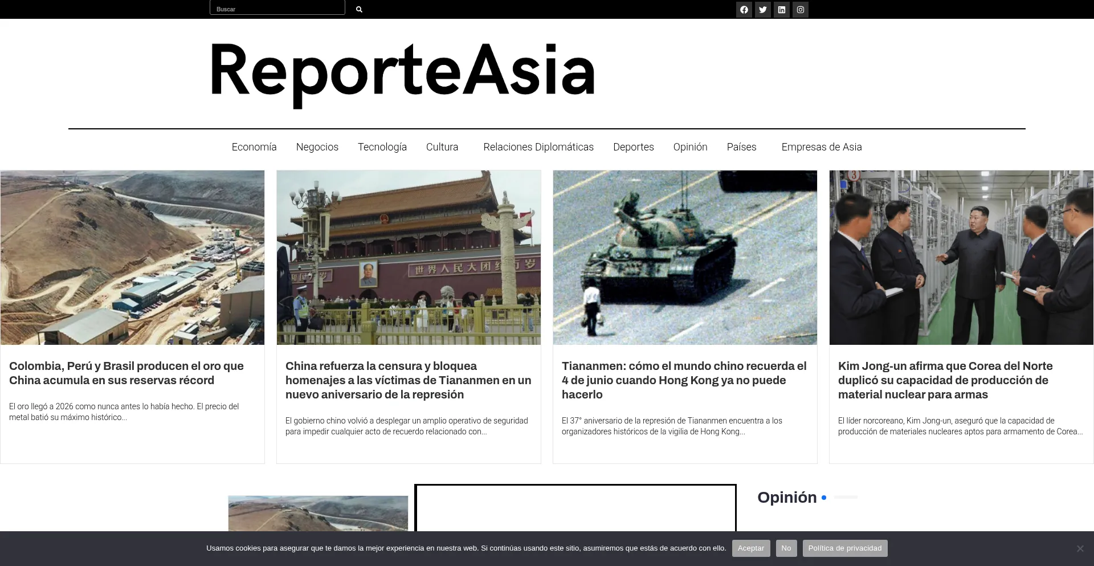The height and width of the screenshot is (566, 1094).
Task: Open the Tecnología menu section
Action: [382, 147]
